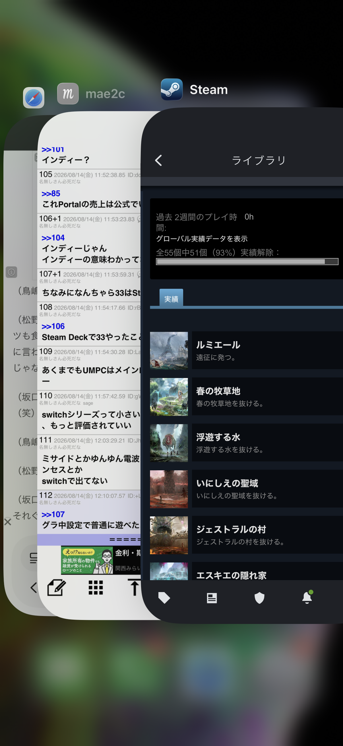Open the Steam Guard shield icon
Image resolution: width=343 pixels, height=746 pixels.
(259, 598)
